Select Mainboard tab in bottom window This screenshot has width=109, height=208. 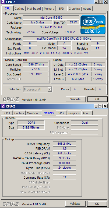click(x=34, y=113)
